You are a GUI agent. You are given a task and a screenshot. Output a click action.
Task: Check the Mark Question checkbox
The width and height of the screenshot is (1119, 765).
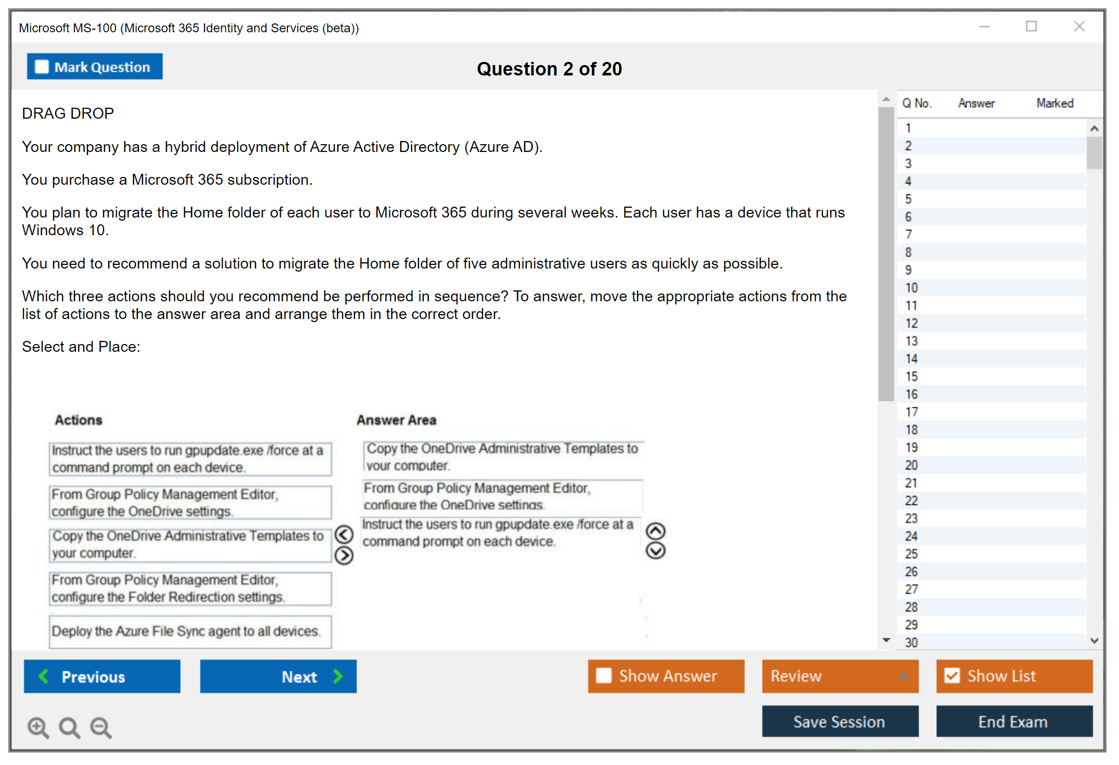pyautogui.click(x=42, y=67)
